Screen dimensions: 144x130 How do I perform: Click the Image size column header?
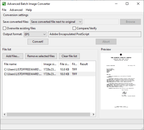tap(50, 64)
